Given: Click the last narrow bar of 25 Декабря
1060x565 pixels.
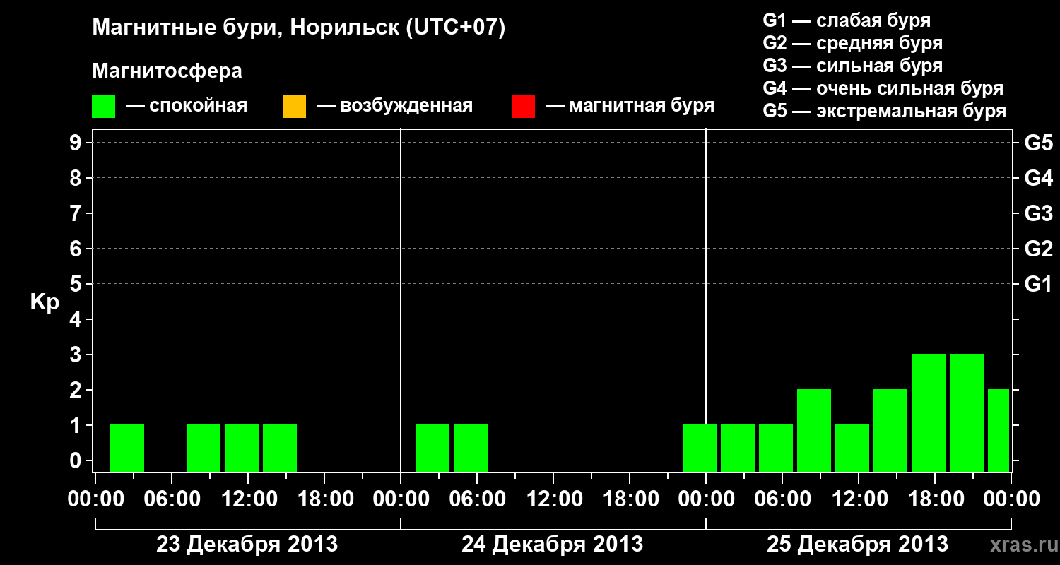Looking at the screenshot, I should 999,430.
